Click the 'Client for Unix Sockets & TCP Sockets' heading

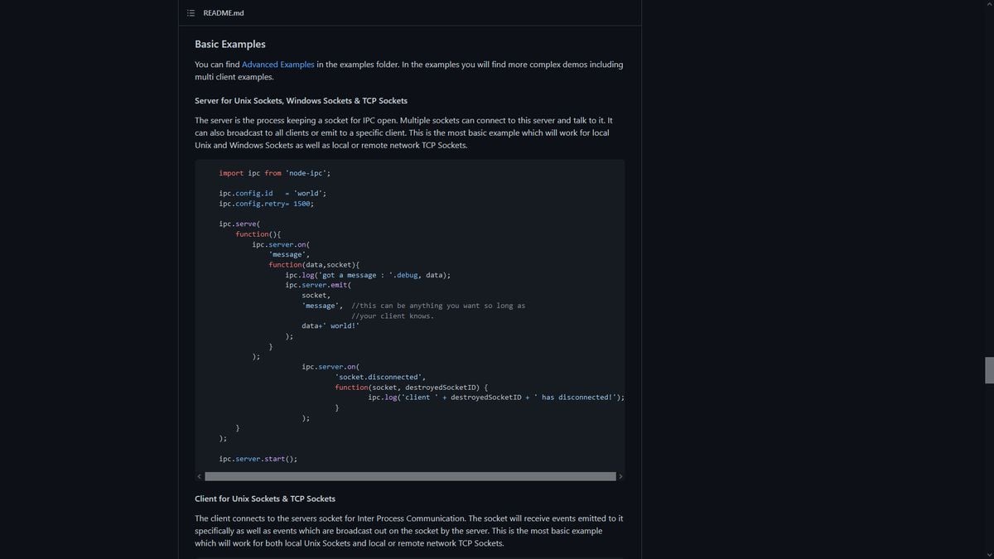click(264, 498)
